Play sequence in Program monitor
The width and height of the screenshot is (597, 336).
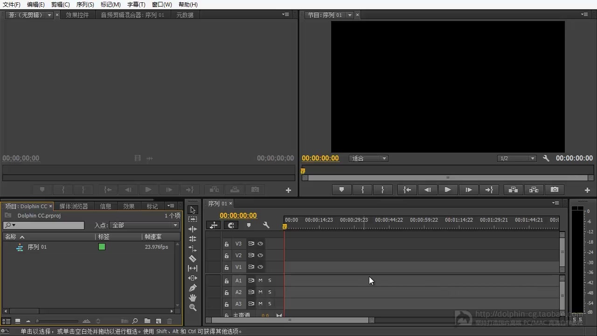point(448,190)
